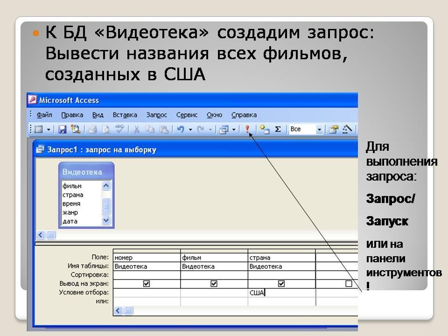The height and width of the screenshot is (336, 448).
Task: Toggle display checkbox under страна column
Action: point(281,283)
